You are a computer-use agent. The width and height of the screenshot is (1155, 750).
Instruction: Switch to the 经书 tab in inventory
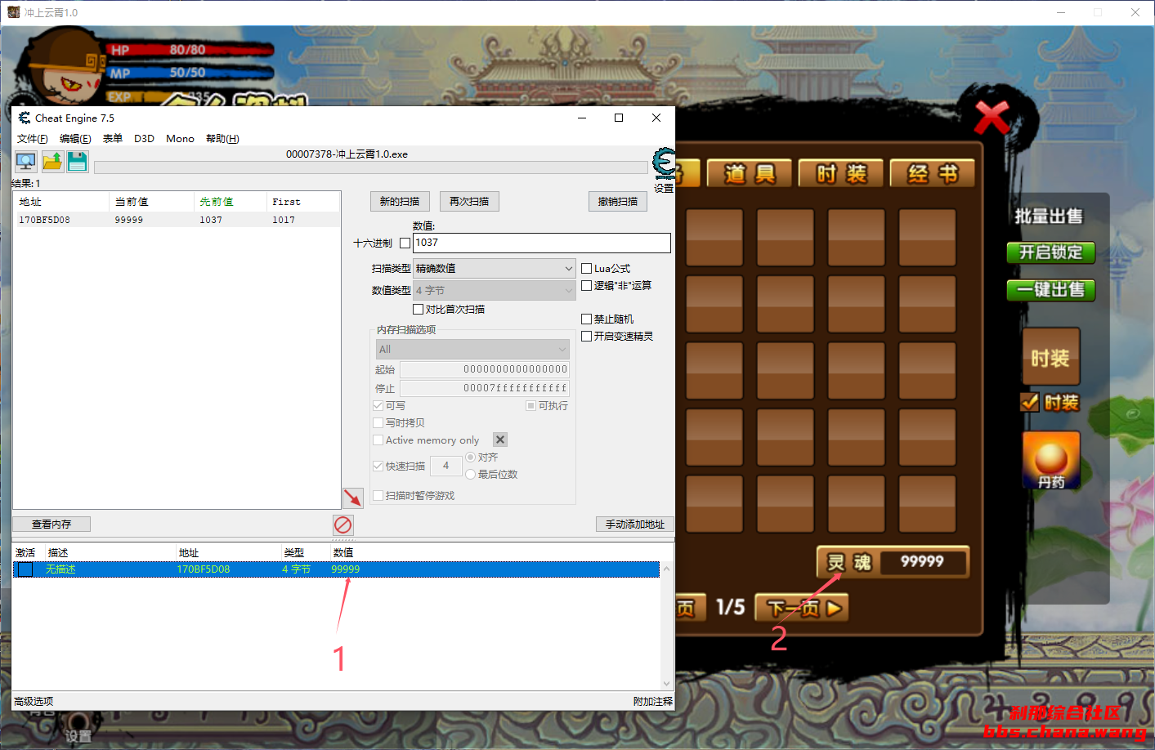[x=932, y=173]
